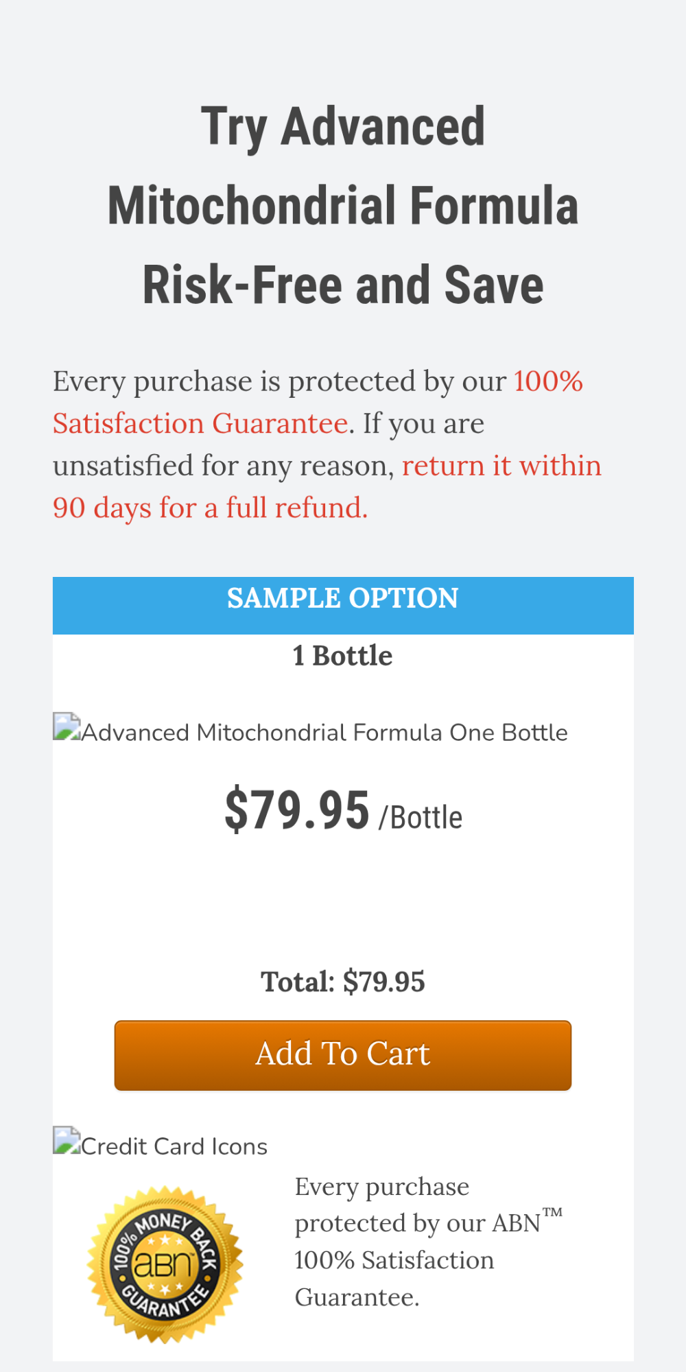This screenshot has height=1372, width=686.
Task: Click the Advanced Mitochondrial Formula One Bottle image text
Action: pos(324,733)
